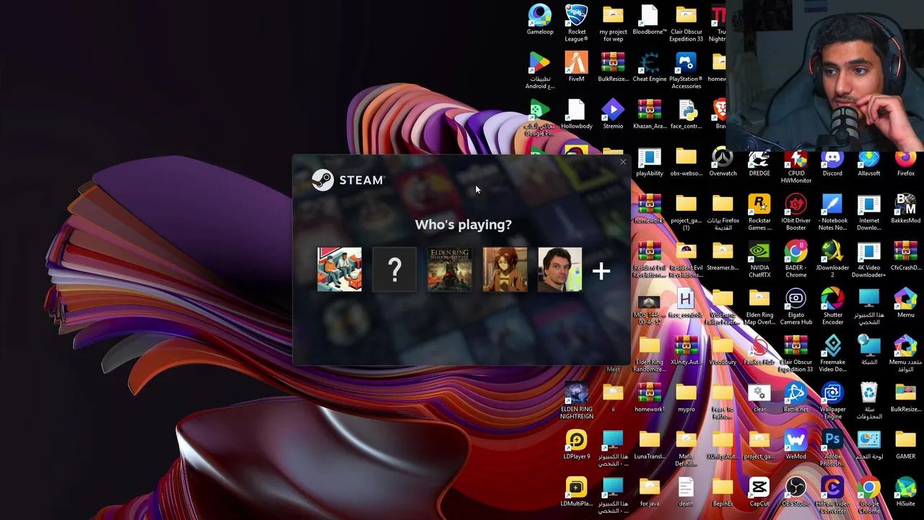
Task: Open Shutter Encoder
Action: coord(832,306)
